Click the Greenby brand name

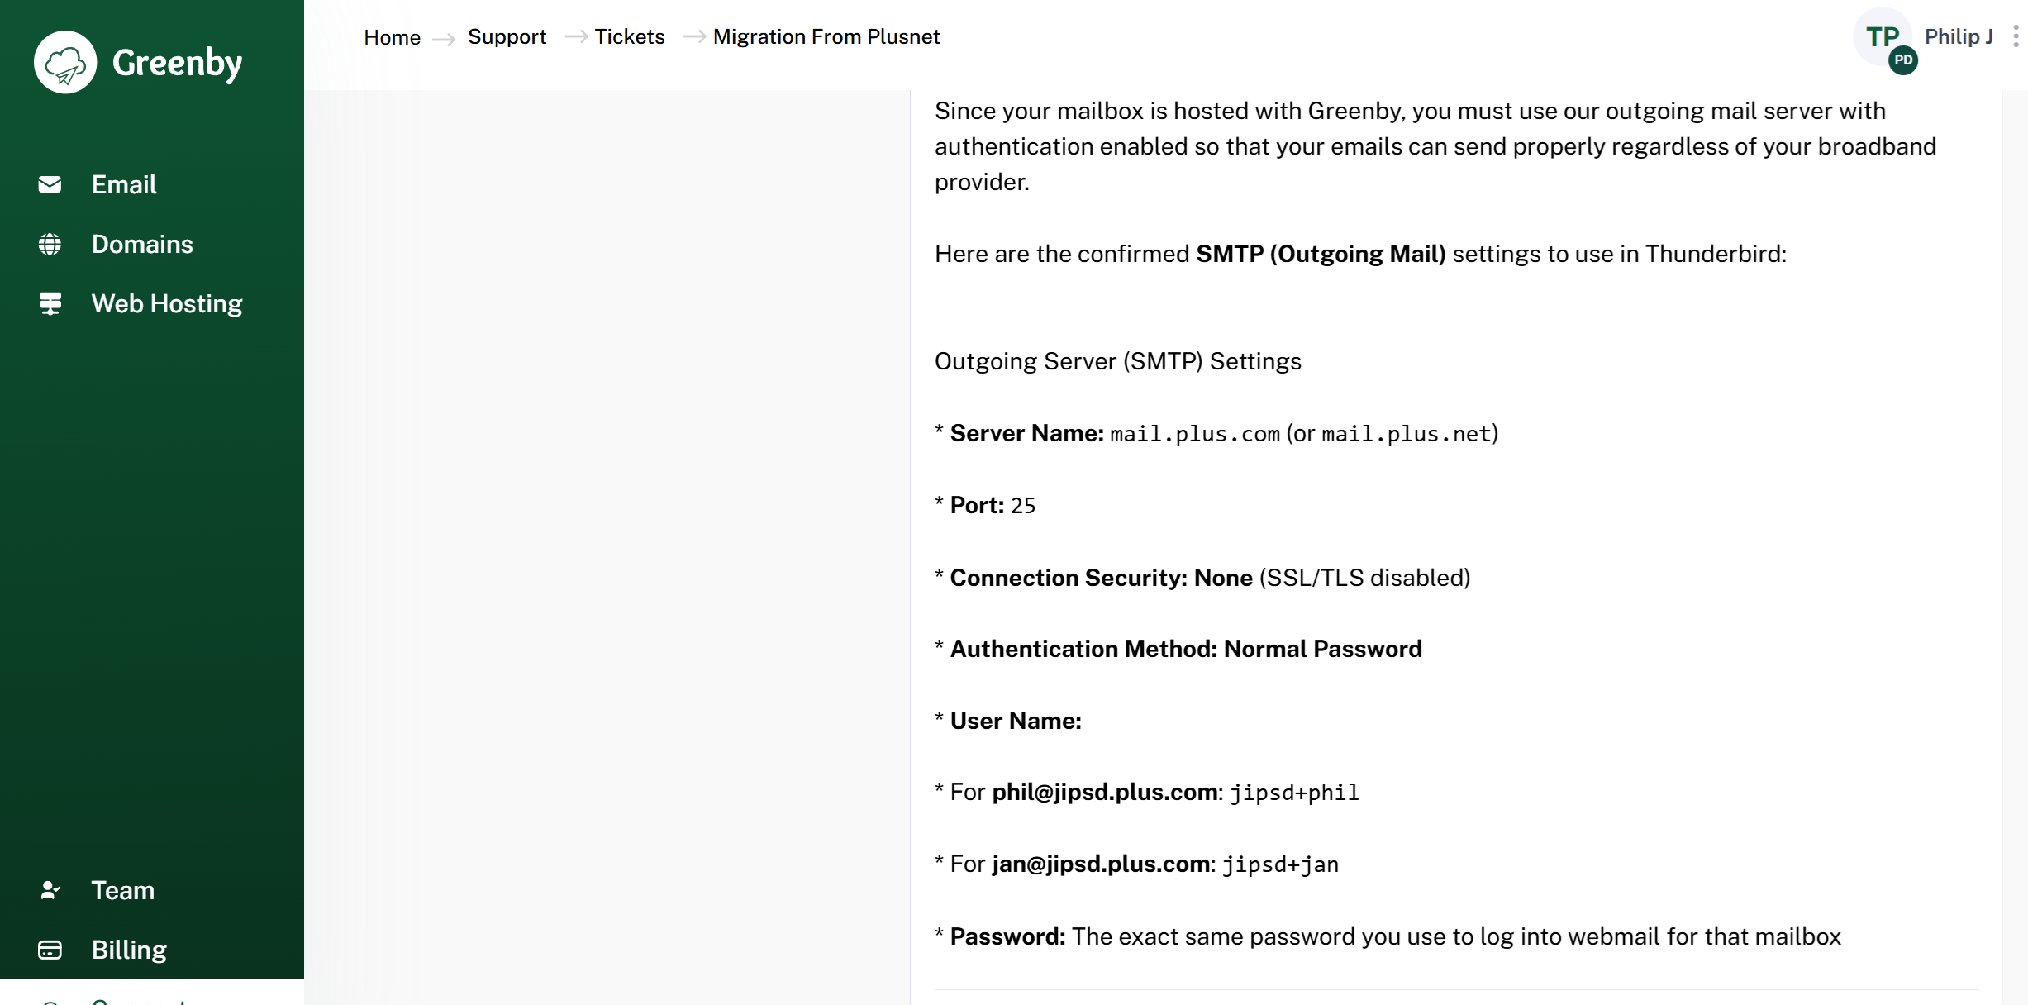click(178, 64)
